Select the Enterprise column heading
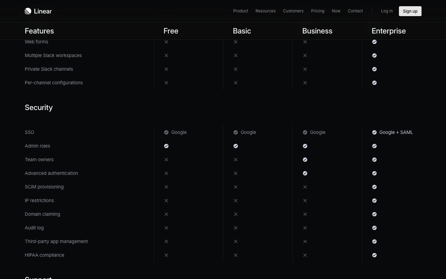 click(388, 31)
